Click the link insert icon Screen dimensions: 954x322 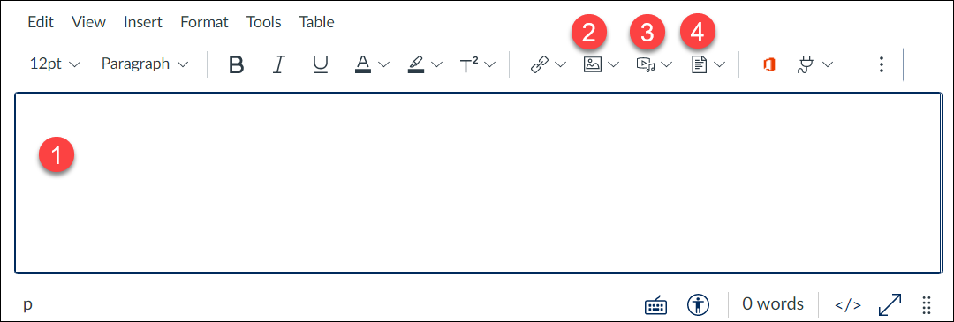(x=540, y=64)
